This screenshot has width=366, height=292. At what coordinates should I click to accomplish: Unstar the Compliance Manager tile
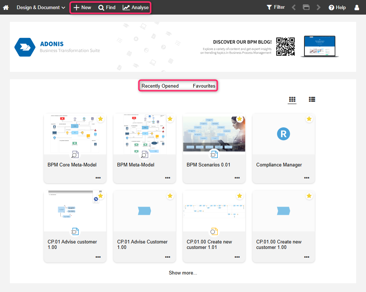coord(309,119)
